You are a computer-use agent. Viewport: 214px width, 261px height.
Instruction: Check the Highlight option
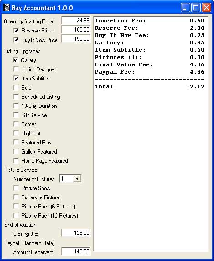(16, 133)
